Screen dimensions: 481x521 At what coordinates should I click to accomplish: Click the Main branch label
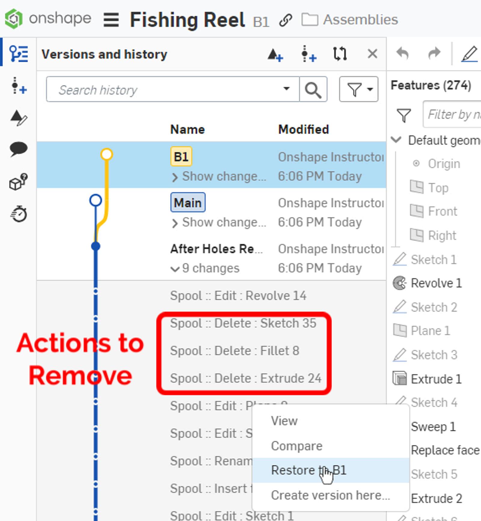point(188,203)
